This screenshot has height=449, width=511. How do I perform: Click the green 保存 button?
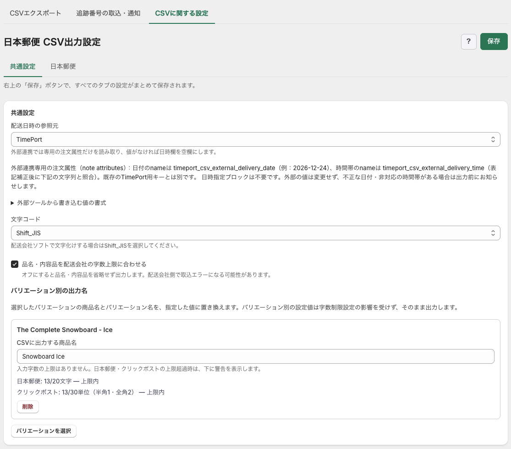494,41
